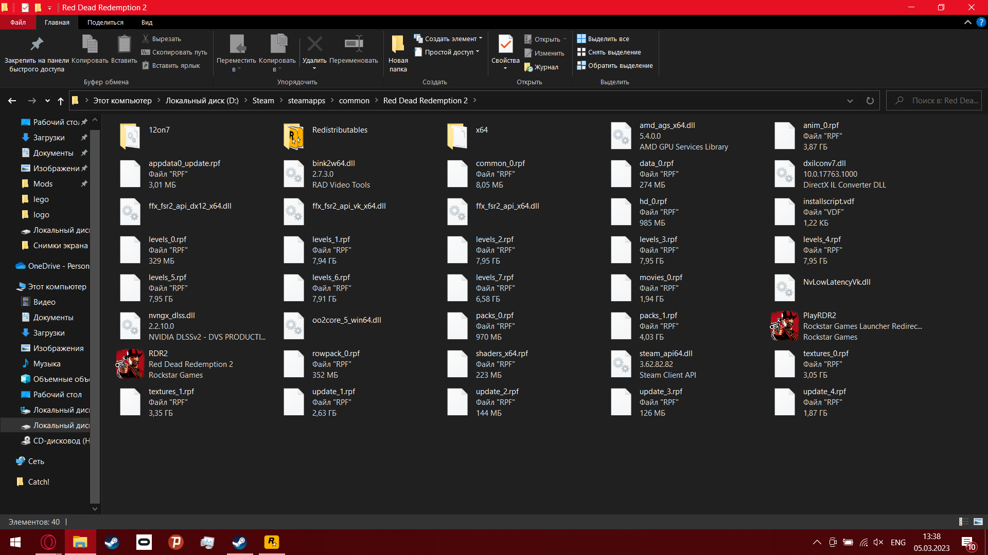Switch to details view layout icon
This screenshot has width=988, height=555.
963,522
